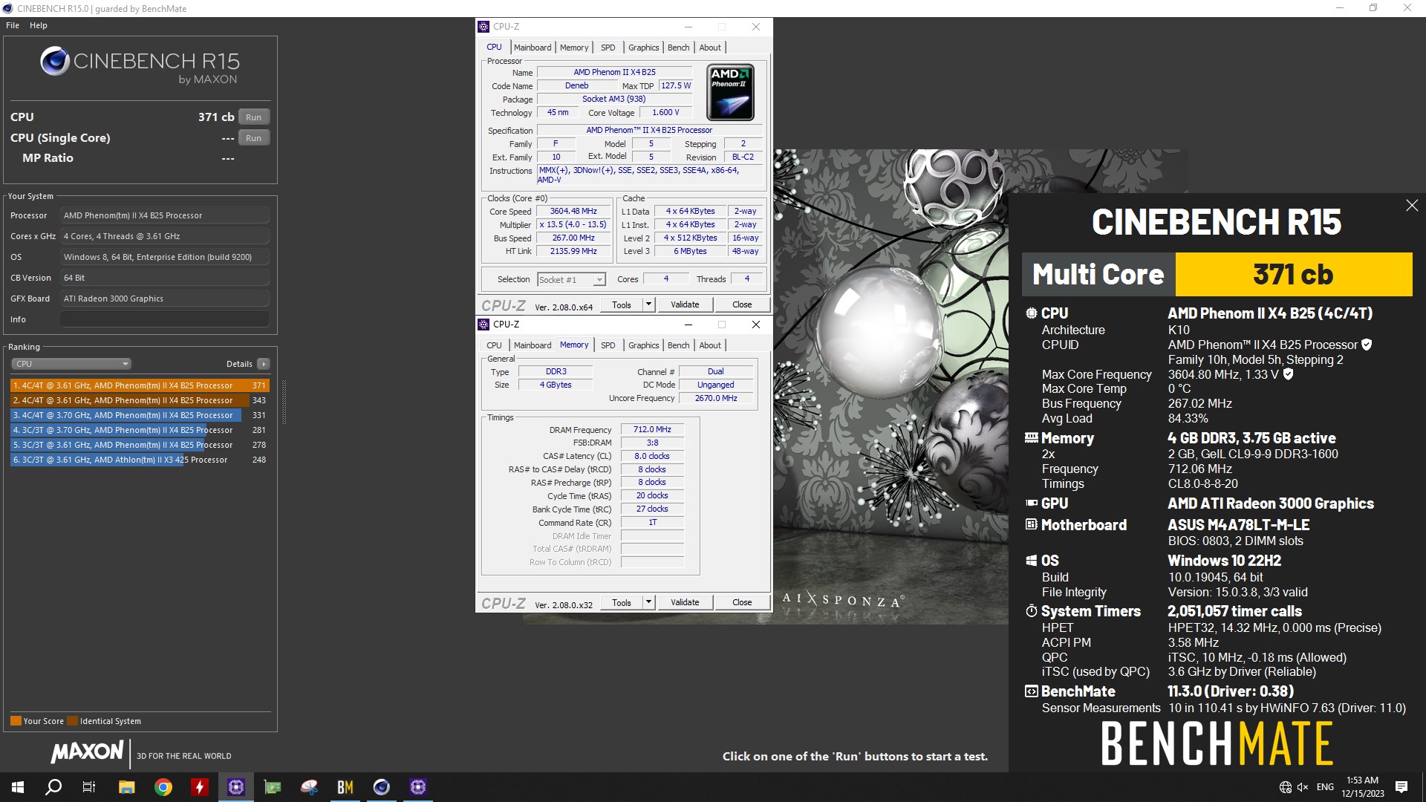Viewport: 1426px width, 802px height.
Task: Open the notification center icon
Action: pos(1401,787)
